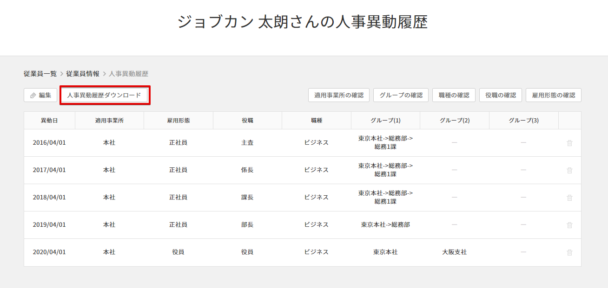Click the 大阪支社 group cell
Image resolution: width=608 pixels, height=288 pixels.
pyautogui.click(x=454, y=252)
